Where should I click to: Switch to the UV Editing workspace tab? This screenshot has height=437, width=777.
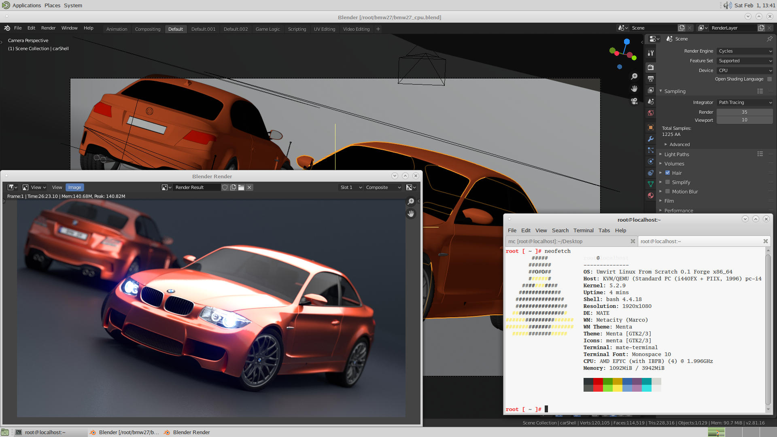pos(325,29)
